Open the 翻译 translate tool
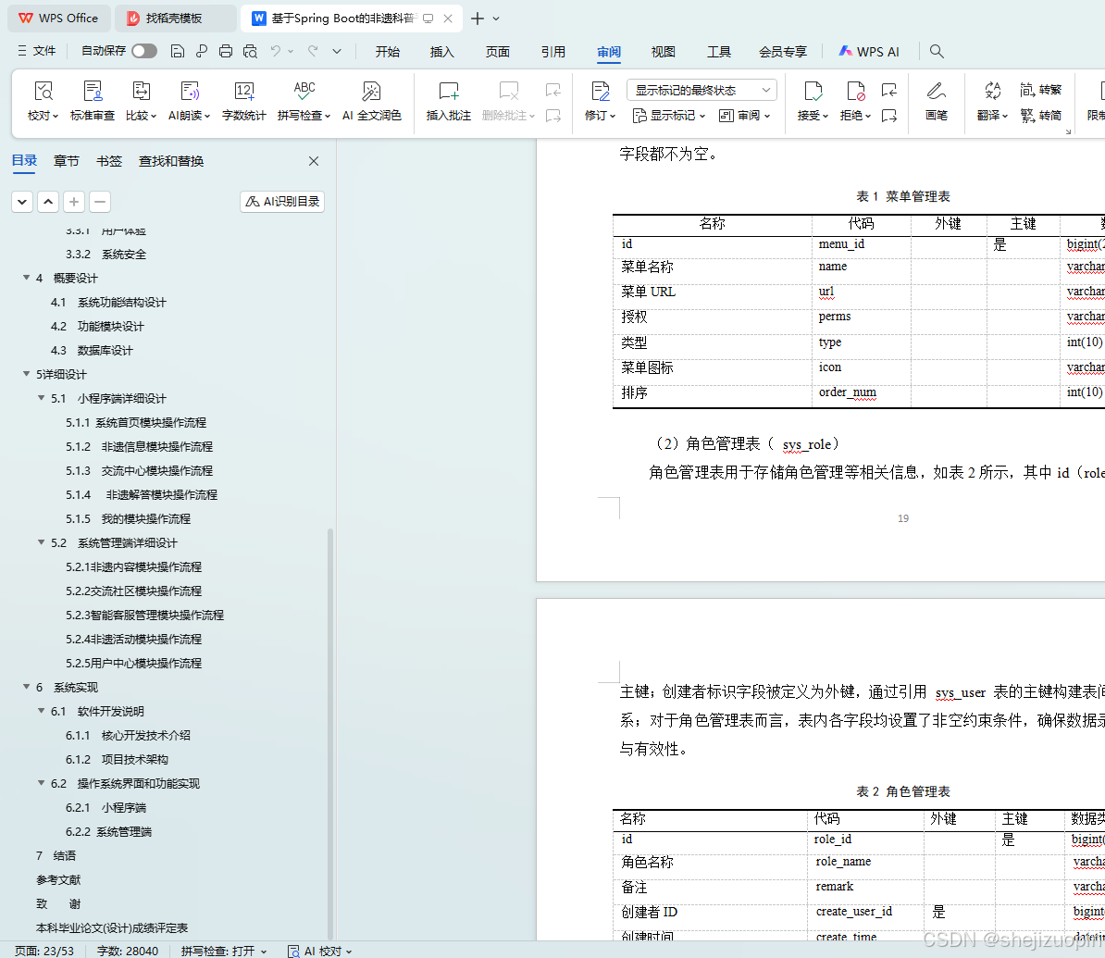Image resolution: width=1105 pixels, height=958 pixels. pos(992,101)
